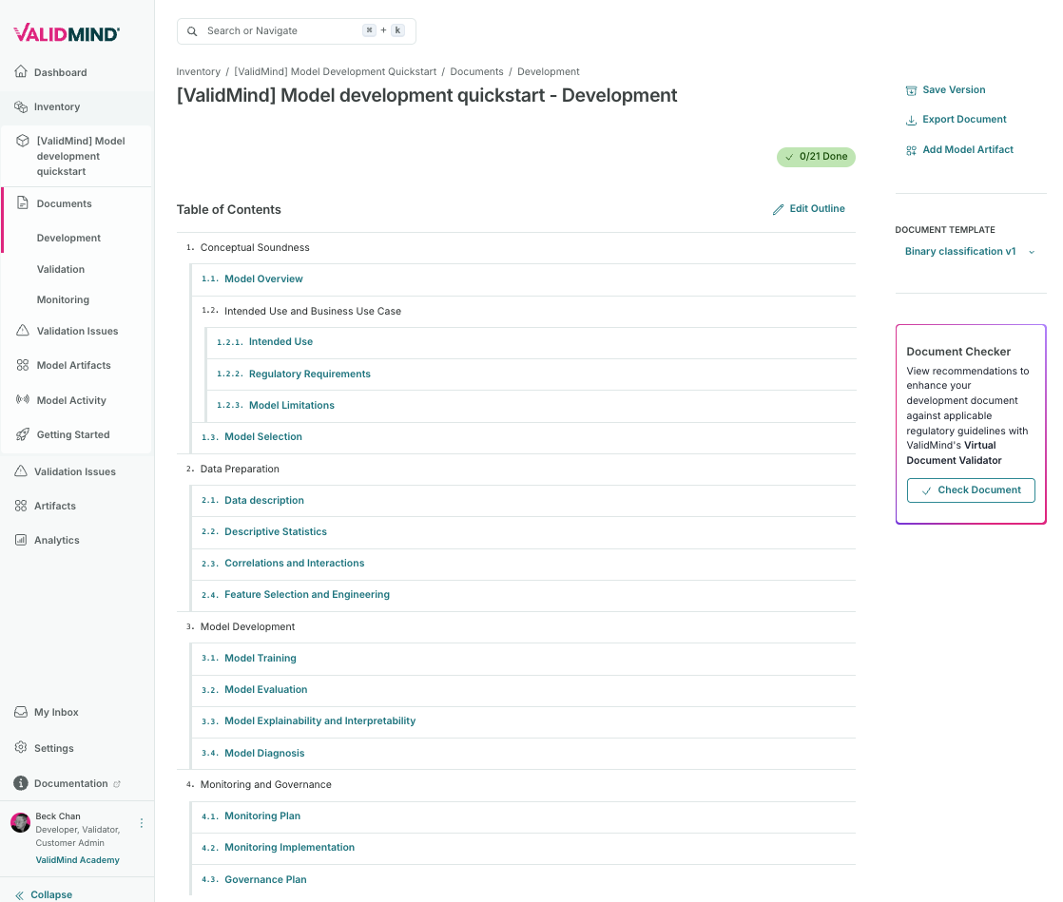Open the Binary classification v1 template dropdown

click(970, 252)
